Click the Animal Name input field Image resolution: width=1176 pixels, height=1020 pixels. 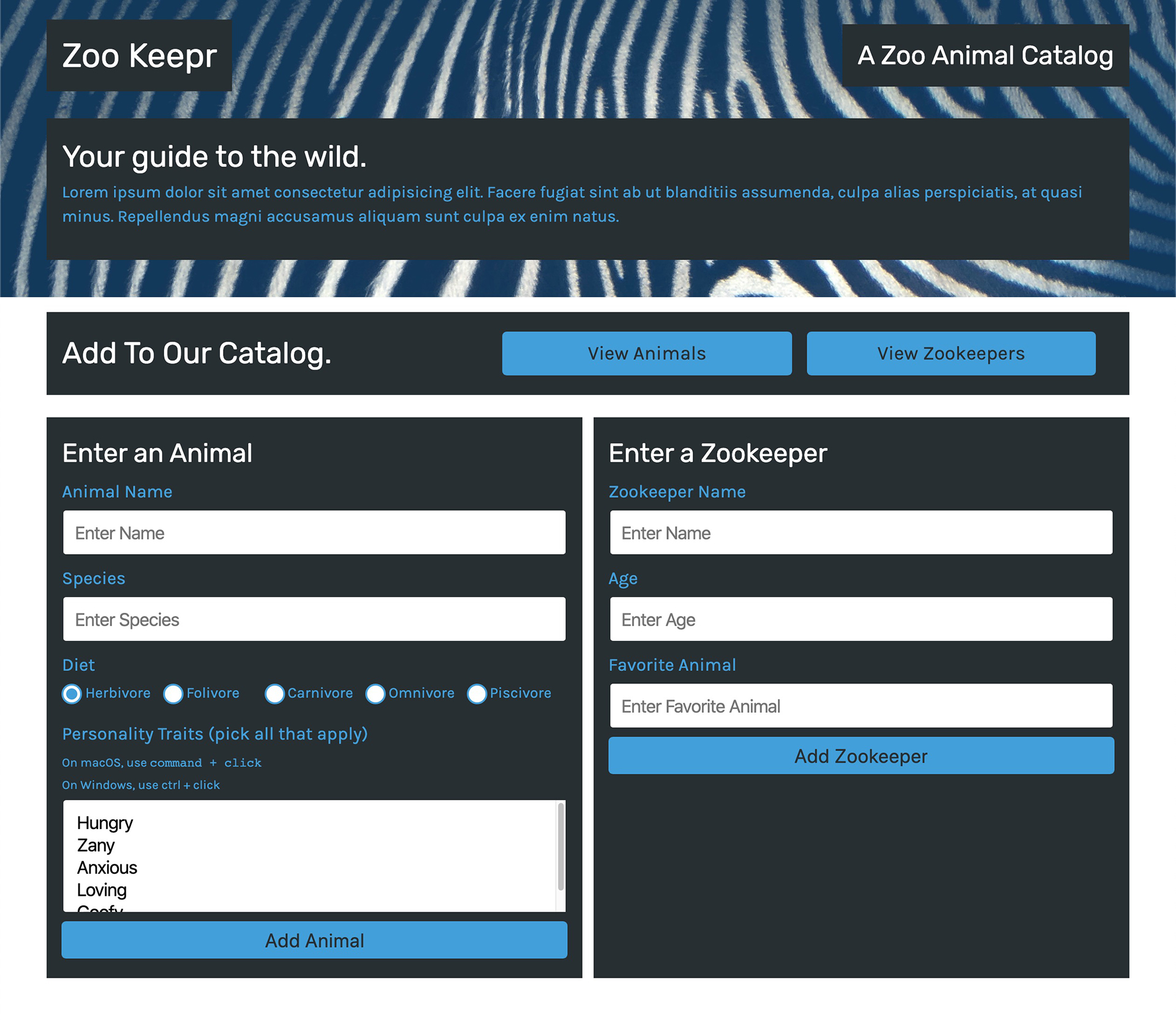(314, 532)
